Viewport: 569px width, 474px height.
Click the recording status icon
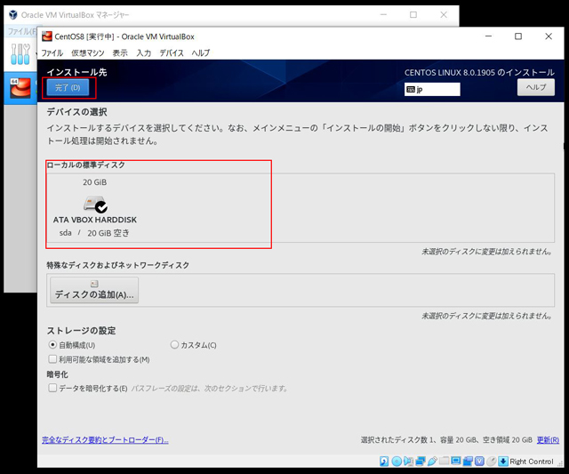click(468, 462)
